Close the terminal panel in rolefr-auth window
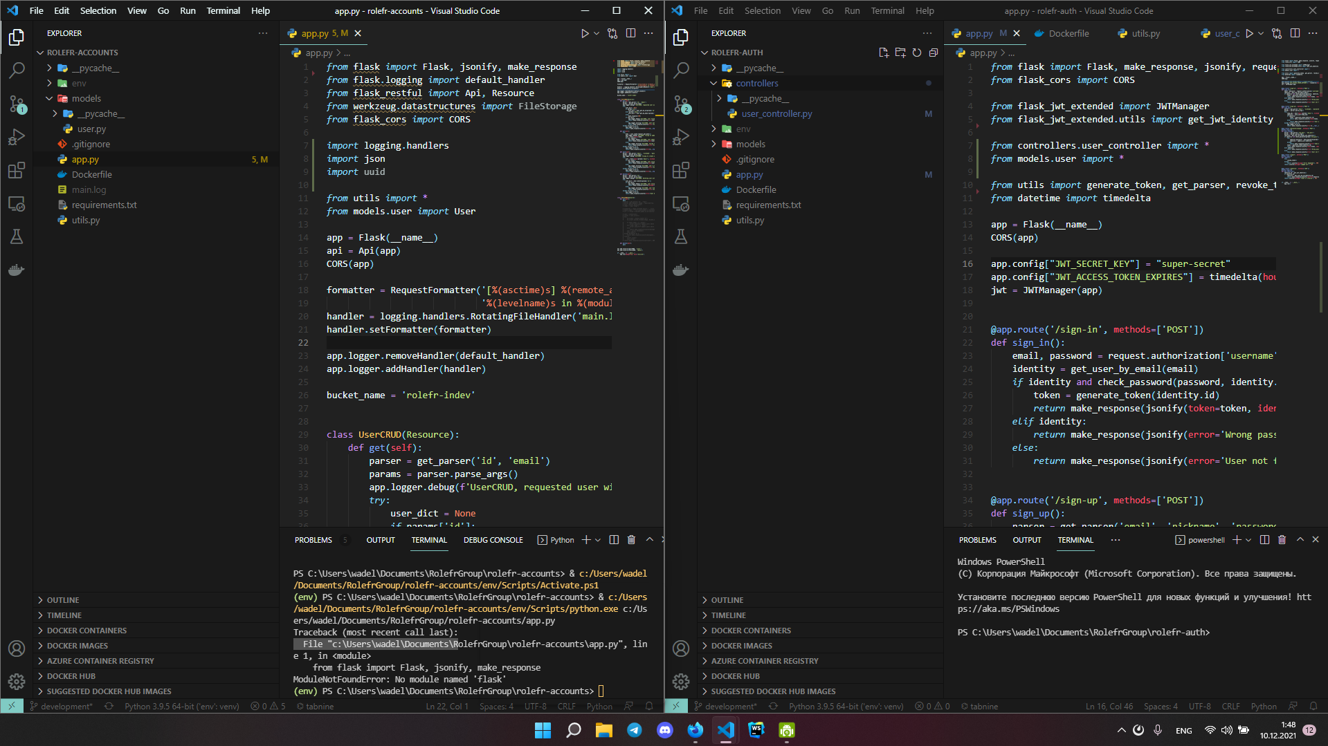1328x746 pixels. tap(1316, 540)
